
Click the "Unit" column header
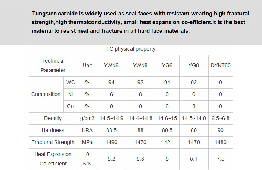click(x=87, y=65)
